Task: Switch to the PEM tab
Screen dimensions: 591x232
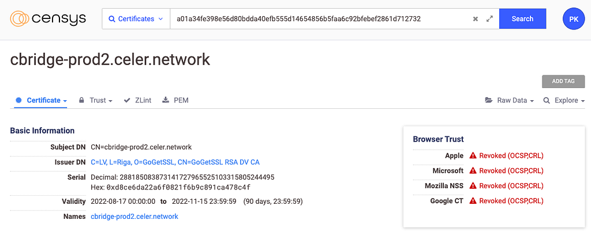Action: 175,100
